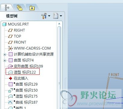
Task: Click the FRONT datum plane icon
Action: (x=10, y=42)
